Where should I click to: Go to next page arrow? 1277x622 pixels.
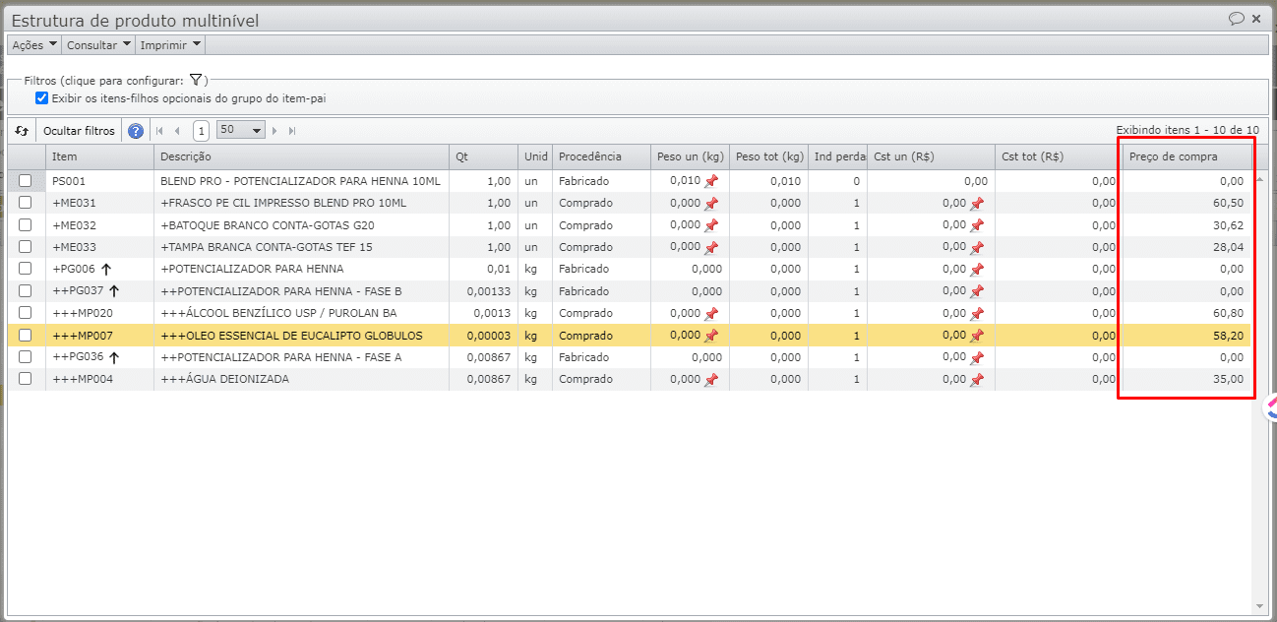click(x=274, y=131)
